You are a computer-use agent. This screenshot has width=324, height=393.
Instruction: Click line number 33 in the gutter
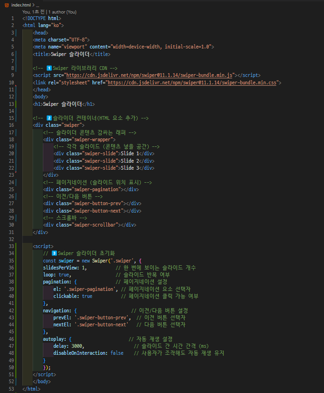[11, 246]
